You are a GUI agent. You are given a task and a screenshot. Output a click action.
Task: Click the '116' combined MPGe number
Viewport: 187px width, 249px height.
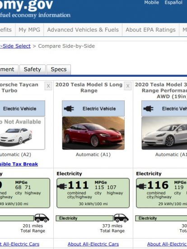[x=158, y=185]
